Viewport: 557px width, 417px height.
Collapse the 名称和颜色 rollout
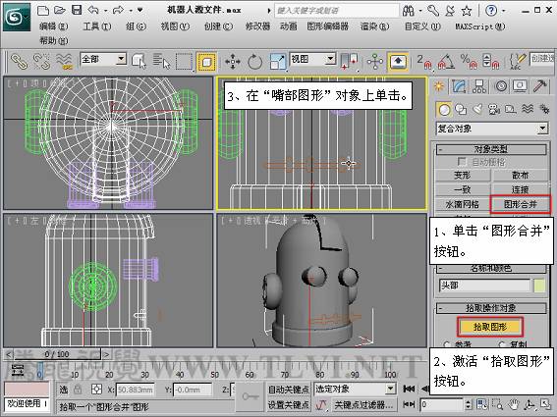[x=491, y=268]
